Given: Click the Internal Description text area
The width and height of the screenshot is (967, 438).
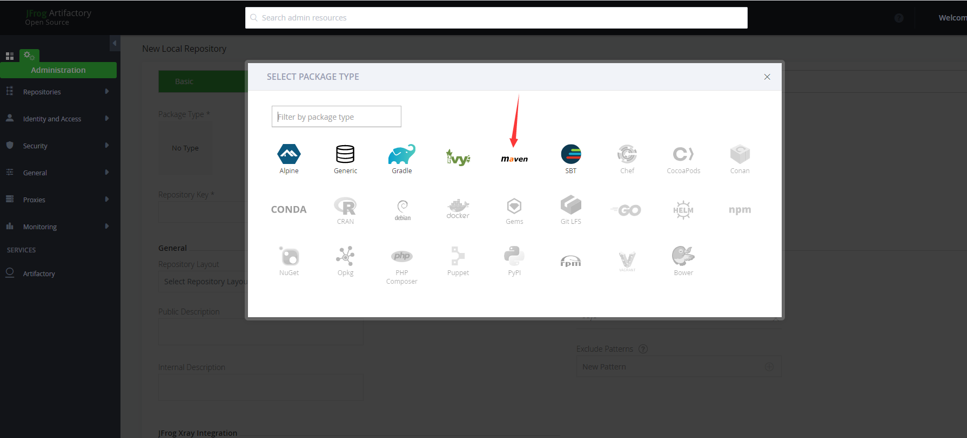Looking at the screenshot, I should tap(261, 387).
